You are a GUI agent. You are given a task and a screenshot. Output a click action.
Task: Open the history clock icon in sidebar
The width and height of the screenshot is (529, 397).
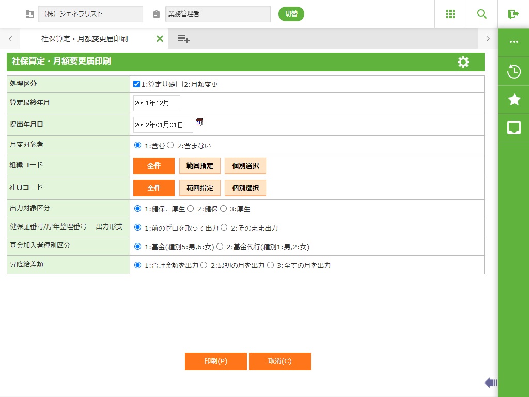(514, 71)
